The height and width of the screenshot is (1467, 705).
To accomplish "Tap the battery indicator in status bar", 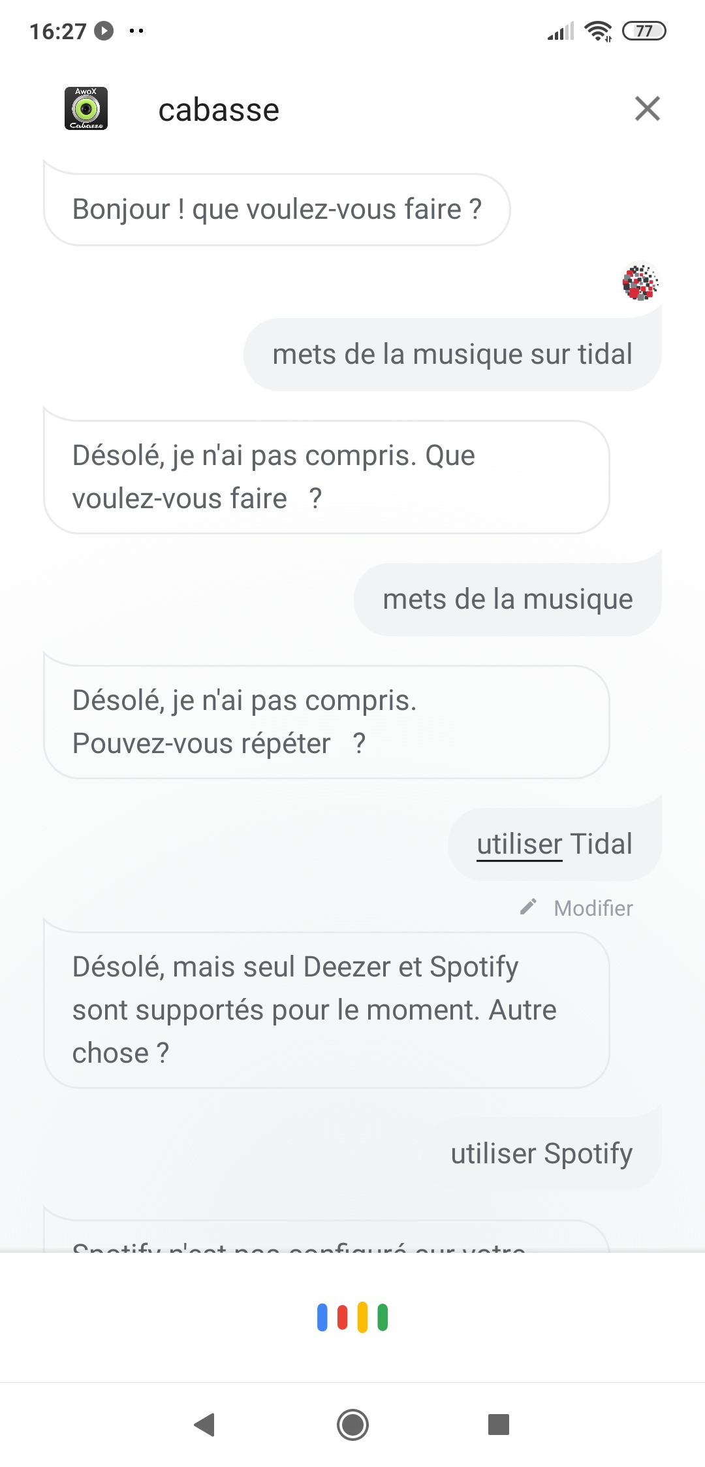I will click(644, 31).
